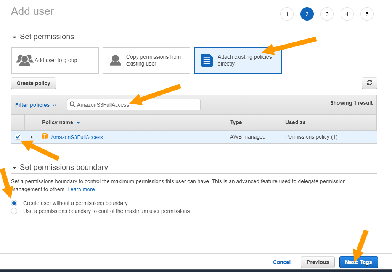The width and height of the screenshot is (392, 272).
Task: Click the Showing 1 result text
Action: click(x=351, y=103)
